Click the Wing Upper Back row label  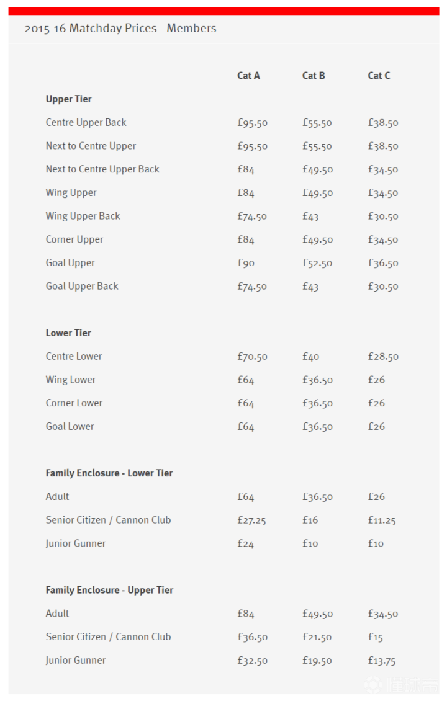click(x=83, y=217)
